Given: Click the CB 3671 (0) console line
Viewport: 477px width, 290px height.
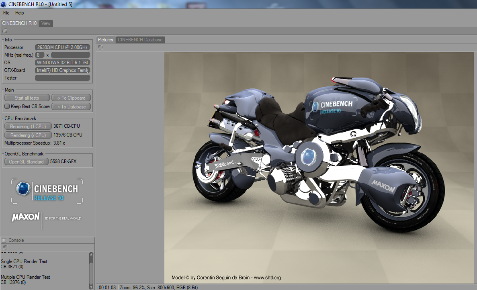Looking at the screenshot, I should pos(12,267).
